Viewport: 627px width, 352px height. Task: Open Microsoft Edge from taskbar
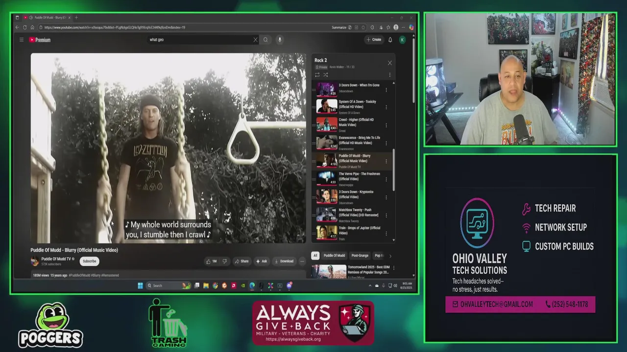click(252, 286)
